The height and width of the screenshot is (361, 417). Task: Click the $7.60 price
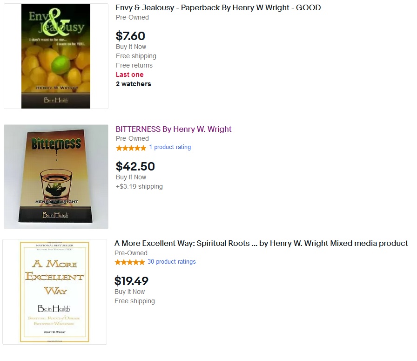130,36
